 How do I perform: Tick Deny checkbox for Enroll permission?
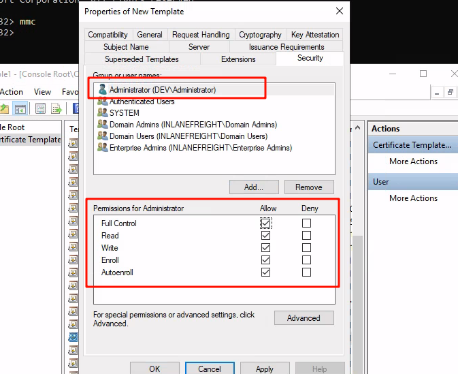pyautogui.click(x=306, y=260)
